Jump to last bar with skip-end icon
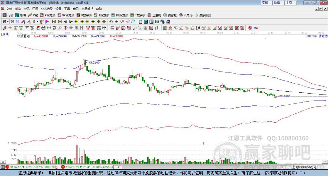 [60, 22]
